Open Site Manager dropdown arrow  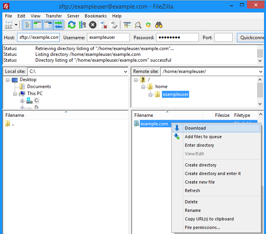click(16, 25)
